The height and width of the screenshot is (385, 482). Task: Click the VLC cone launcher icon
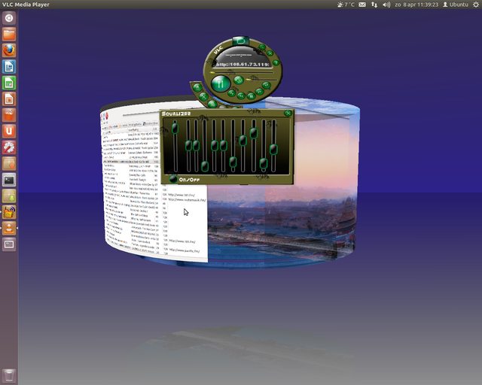pyautogui.click(x=9, y=229)
